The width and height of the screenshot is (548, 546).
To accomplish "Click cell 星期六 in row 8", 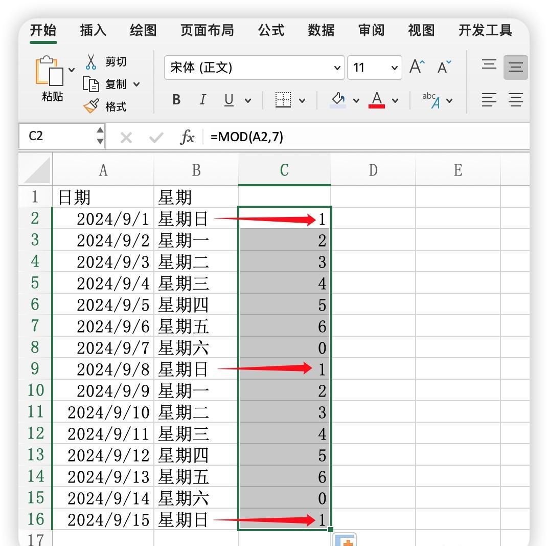I will pyautogui.click(x=196, y=347).
